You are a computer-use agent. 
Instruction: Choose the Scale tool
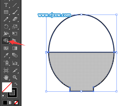click(x=15, y=27)
